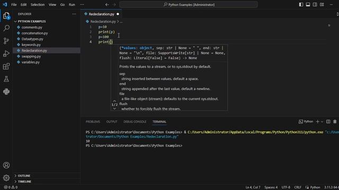Open the Run and Debug view
This screenshot has width=339, height=190.
click(x=6, y=53)
